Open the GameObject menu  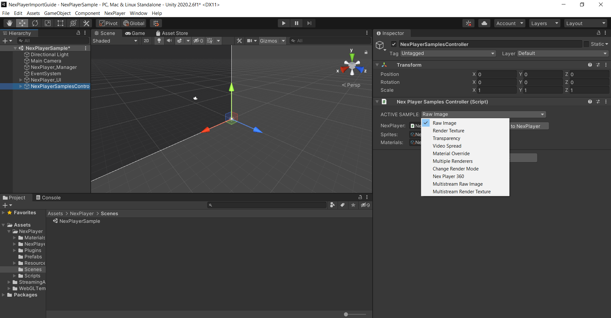(57, 13)
